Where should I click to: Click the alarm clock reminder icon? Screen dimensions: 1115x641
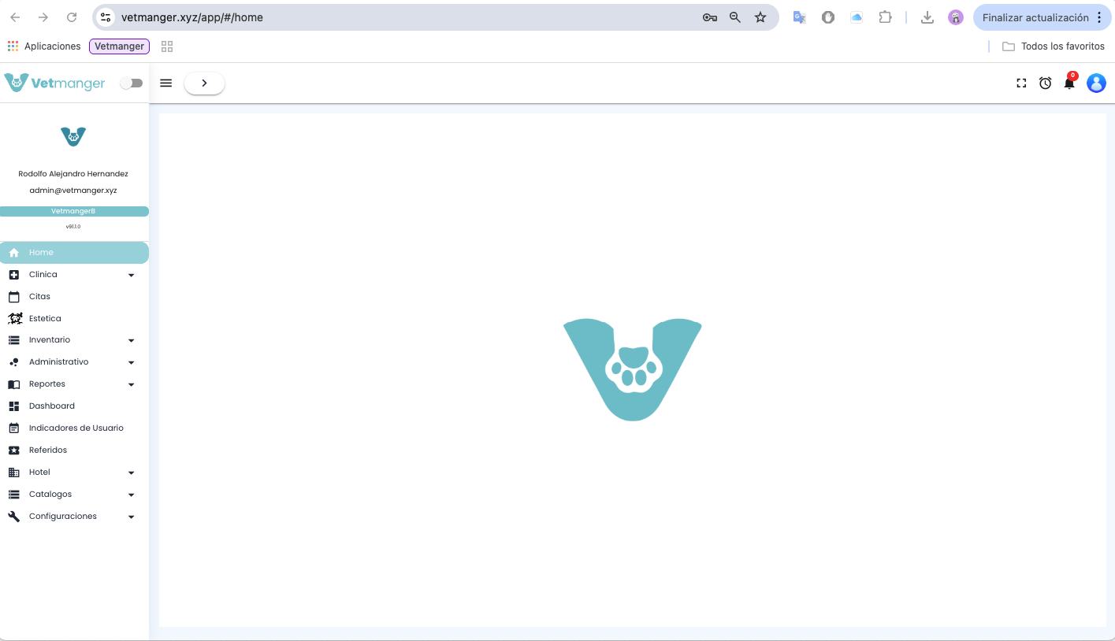click(x=1045, y=83)
